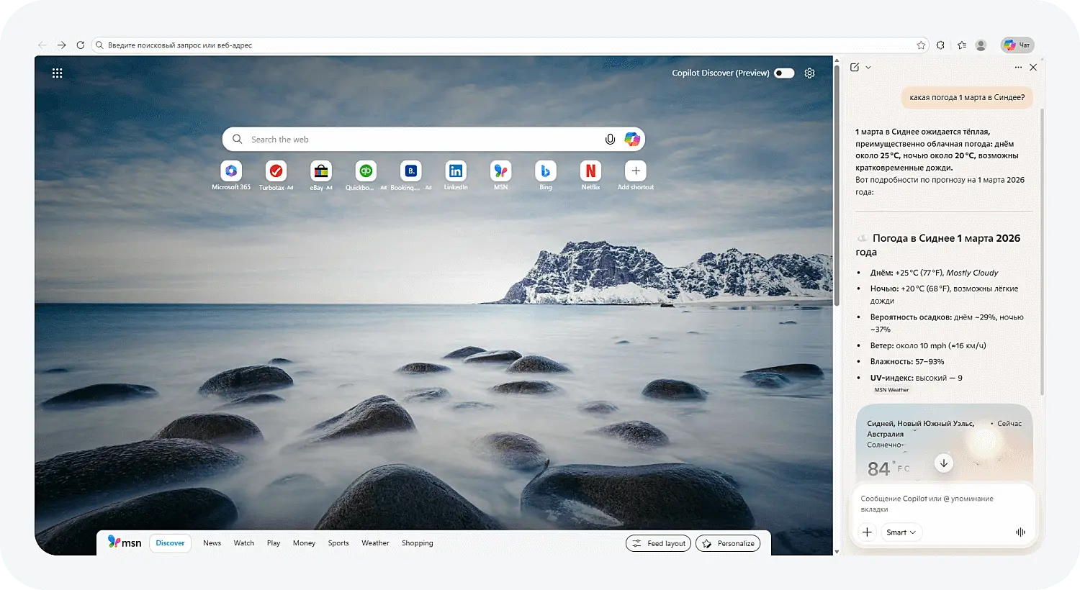The height and width of the screenshot is (590, 1080).
Task: Open Copilot via the Чат icon
Action: (x=1017, y=45)
